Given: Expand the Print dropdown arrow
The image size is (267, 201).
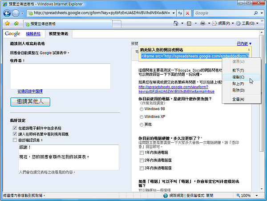Looking at the screenshot, I should [209, 23].
